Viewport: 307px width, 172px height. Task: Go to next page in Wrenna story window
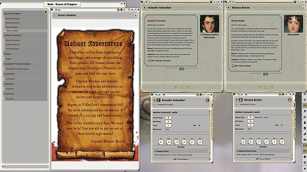click(x=273, y=87)
